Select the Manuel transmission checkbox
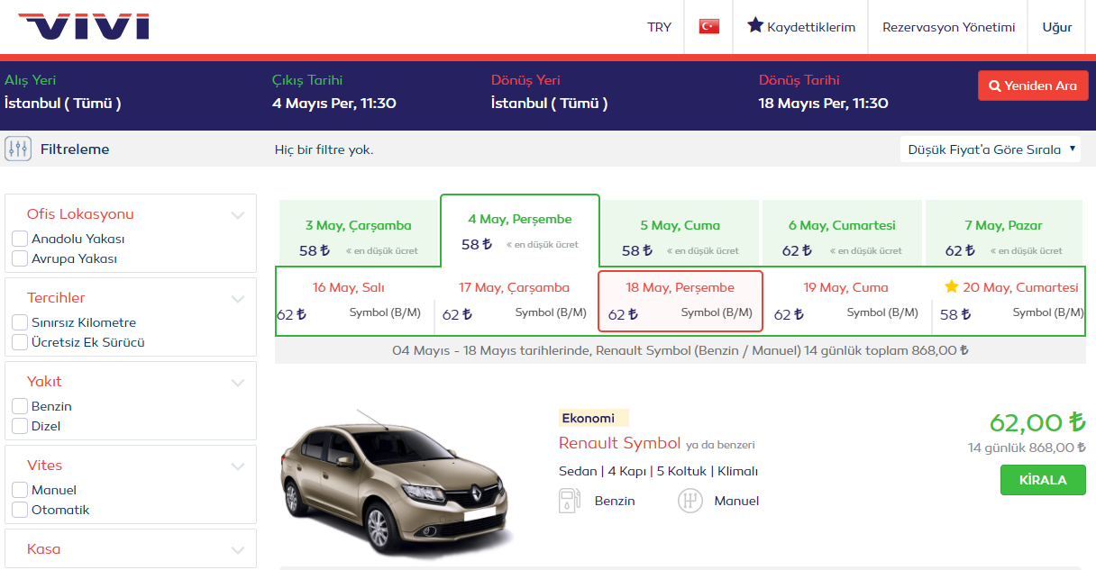 coord(19,491)
